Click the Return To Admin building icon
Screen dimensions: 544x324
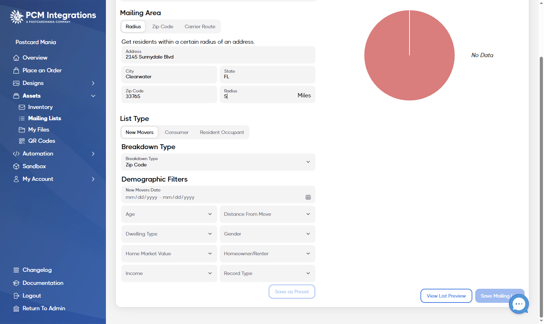(x=16, y=308)
